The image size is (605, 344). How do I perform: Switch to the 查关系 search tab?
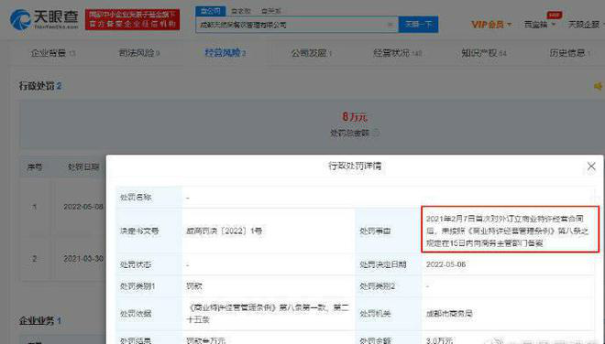coord(270,11)
